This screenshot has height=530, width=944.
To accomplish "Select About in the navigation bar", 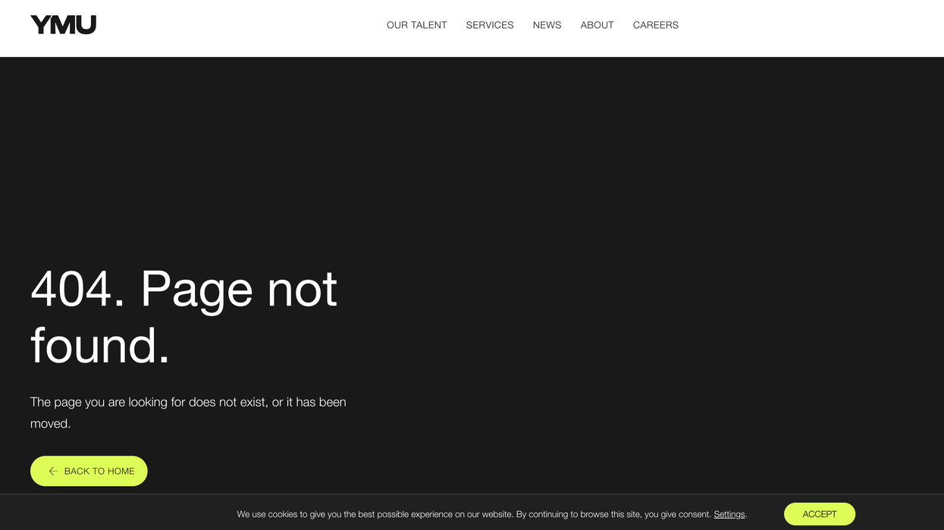I will [597, 25].
